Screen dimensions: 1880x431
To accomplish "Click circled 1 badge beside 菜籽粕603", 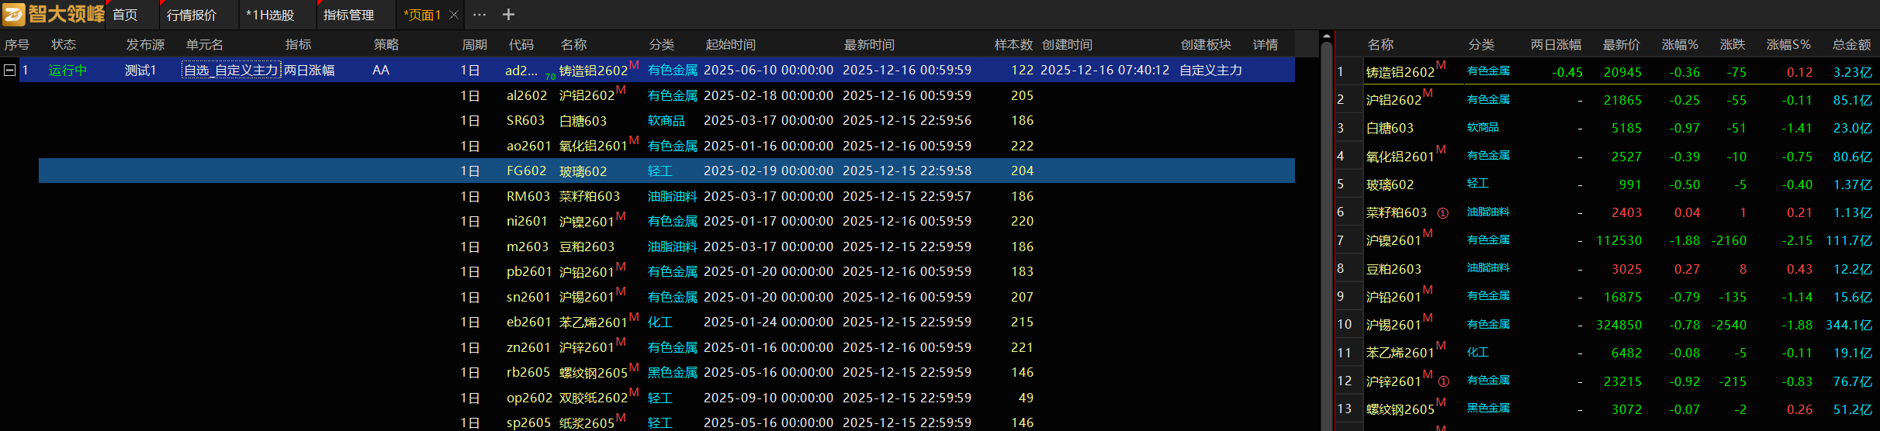I will (x=1442, y=213).
